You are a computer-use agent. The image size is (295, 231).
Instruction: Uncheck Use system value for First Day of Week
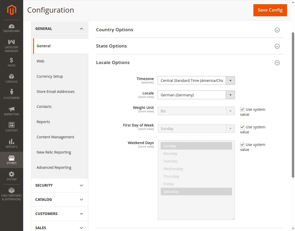pyautogui.click(x=242, y=127)
